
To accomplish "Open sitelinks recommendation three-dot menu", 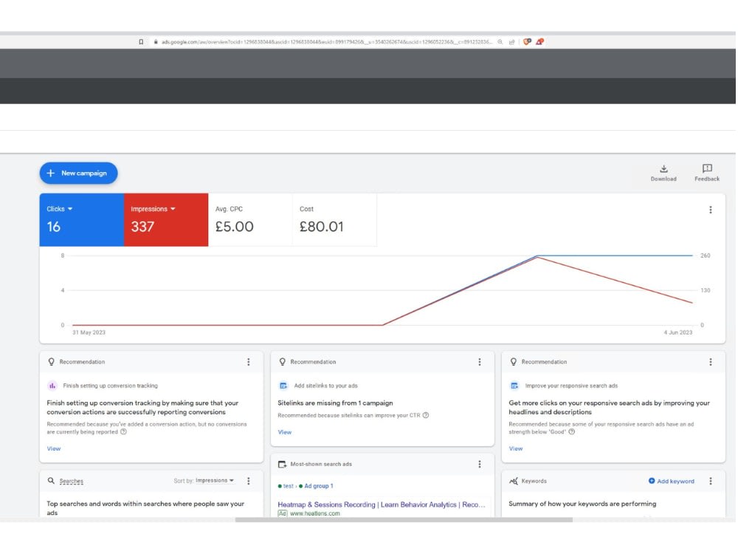I will pos(480,362).
